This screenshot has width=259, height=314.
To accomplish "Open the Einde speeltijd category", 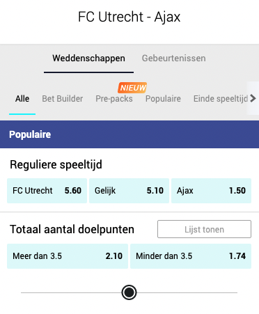I will [221, 99].
